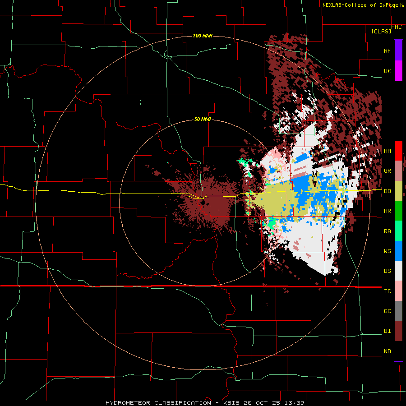Click the gray GC legend color swatch
Image resolution: width=406 pixels, height=406 pixels.
point(398,311)
